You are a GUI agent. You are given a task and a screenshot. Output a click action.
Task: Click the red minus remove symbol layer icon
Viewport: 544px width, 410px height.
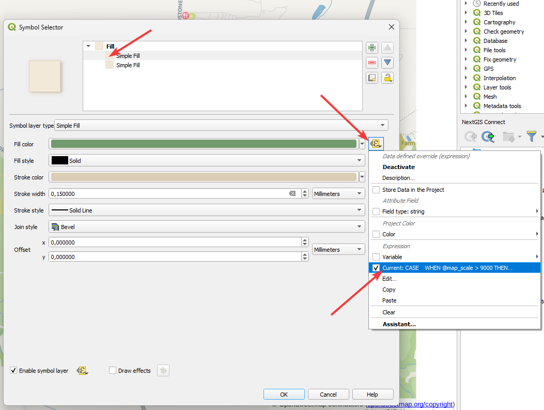pos(371,63)
